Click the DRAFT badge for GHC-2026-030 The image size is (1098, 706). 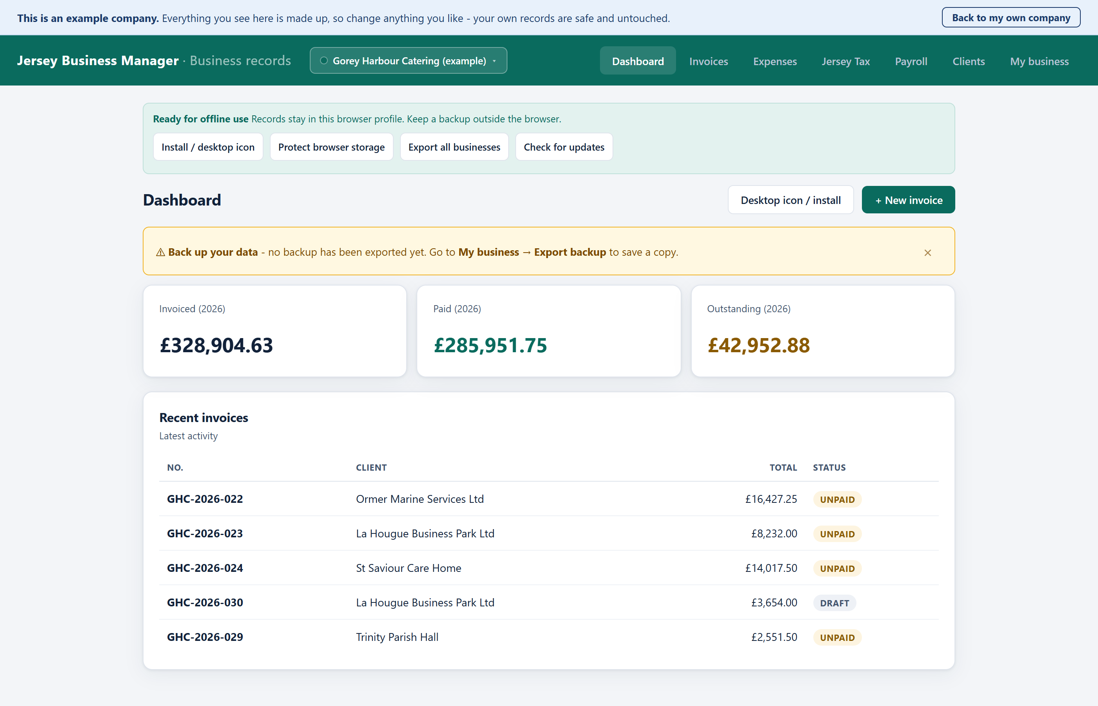[834, 603]
